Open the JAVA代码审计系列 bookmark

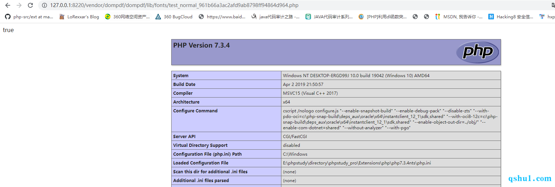(x=329, y=17)
